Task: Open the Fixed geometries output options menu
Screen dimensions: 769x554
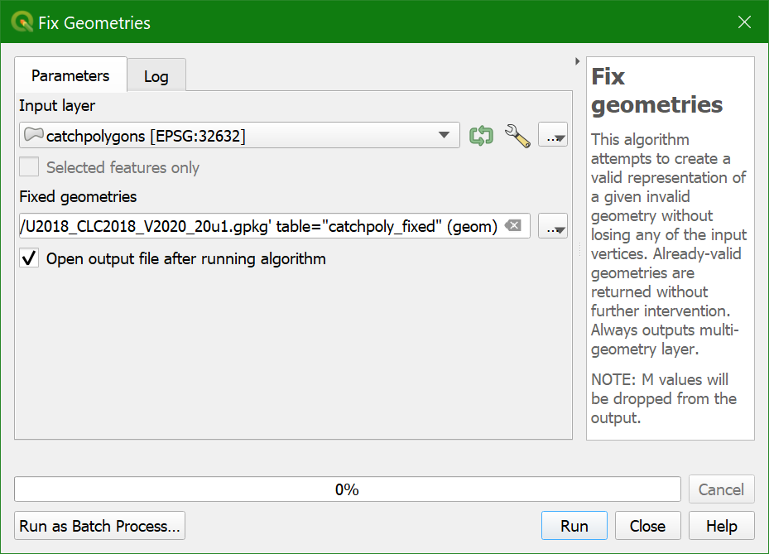Action: [553, 226]
